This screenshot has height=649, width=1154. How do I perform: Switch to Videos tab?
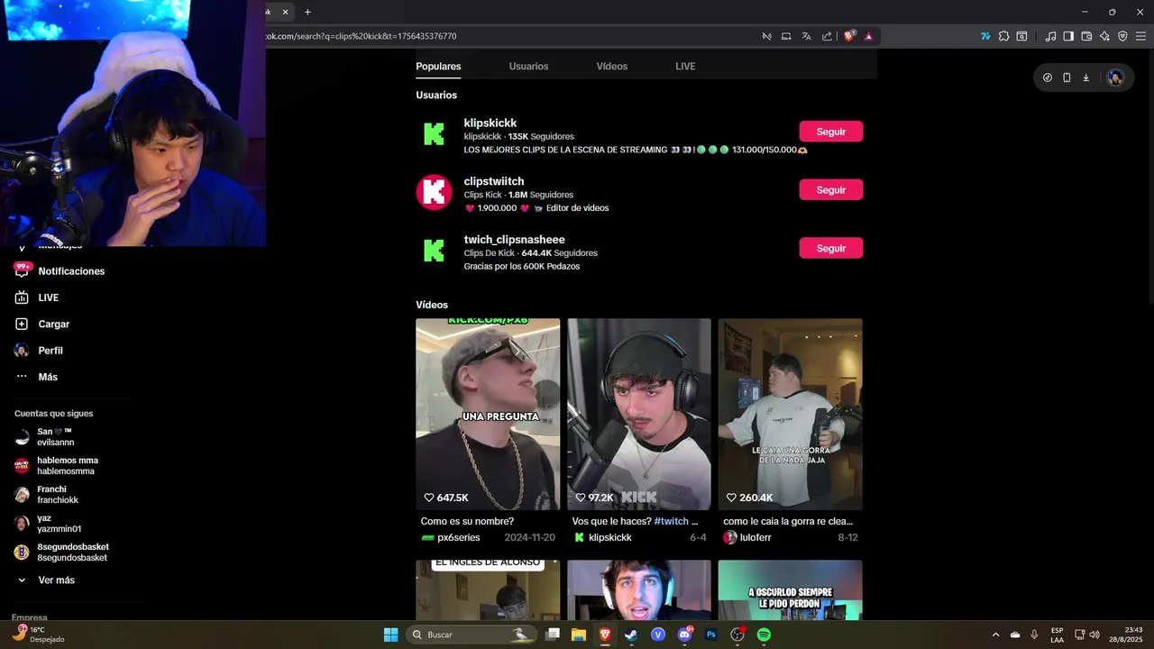tap(612, 66)
